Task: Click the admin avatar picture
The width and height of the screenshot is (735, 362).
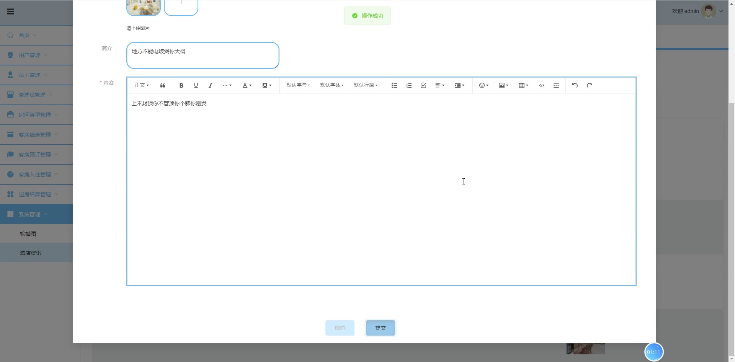Action: click(x=709, y=11)
